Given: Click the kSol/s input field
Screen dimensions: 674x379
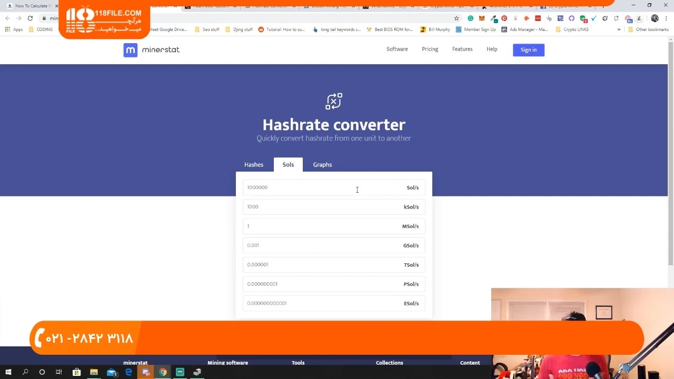Looking at the screenshot, I should [321, 207].
